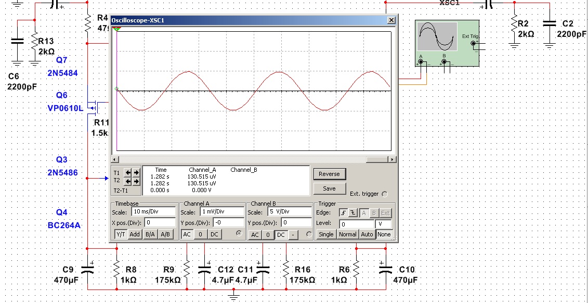Move cursor T1 right with arrow
The image size is (588, 303).
(136, 172)
